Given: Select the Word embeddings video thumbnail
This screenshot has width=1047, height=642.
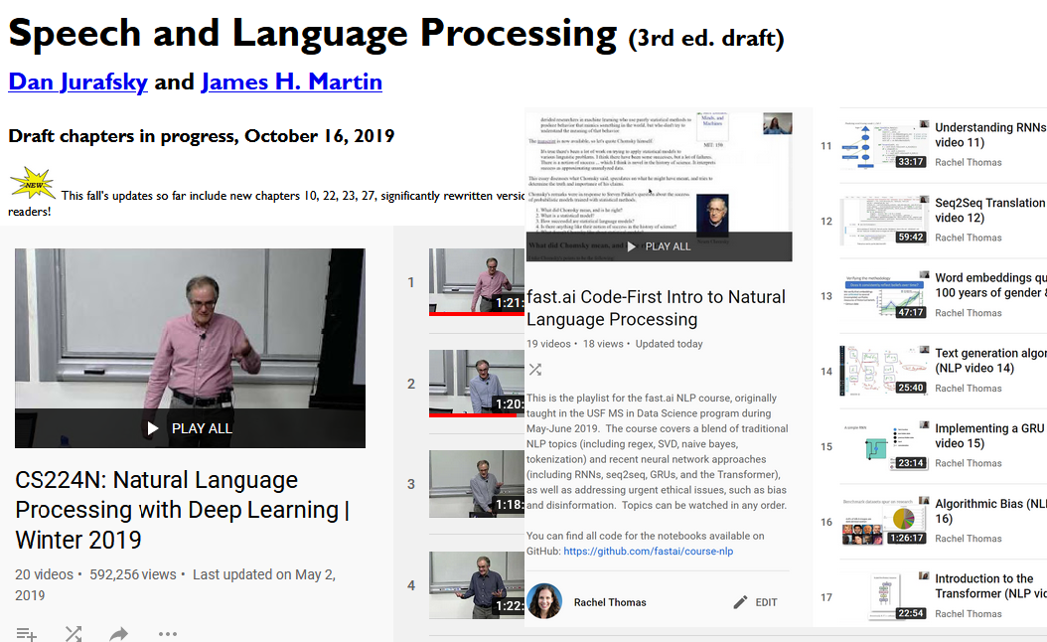Looking at the screenshot, I should coord(883,295).
